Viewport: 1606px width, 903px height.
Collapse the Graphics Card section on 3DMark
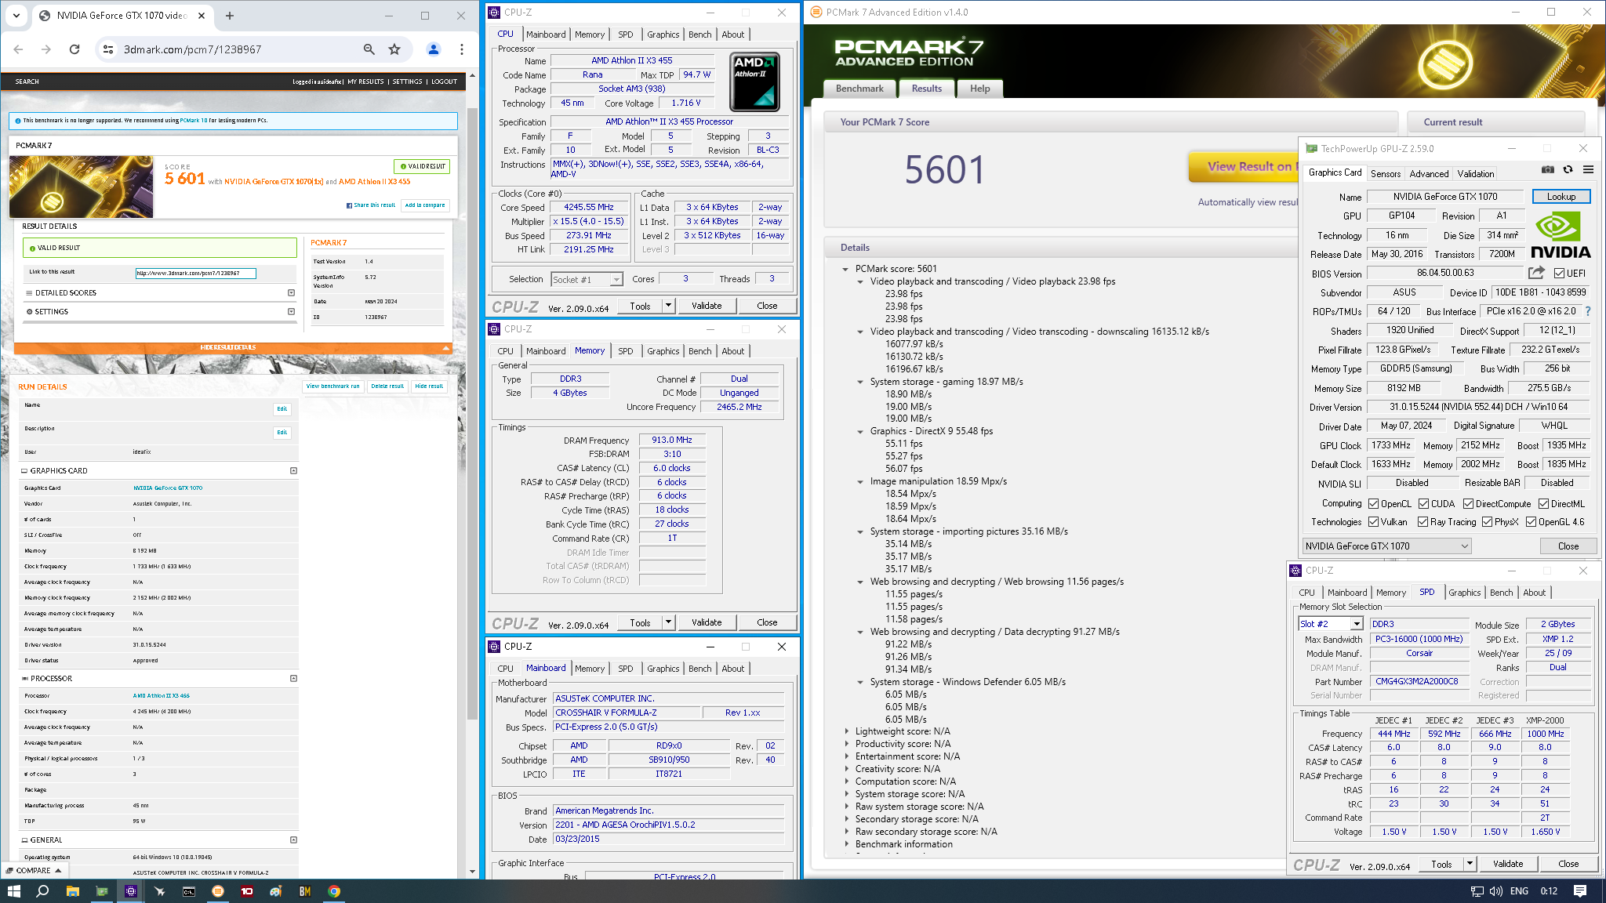click(293, 471)
